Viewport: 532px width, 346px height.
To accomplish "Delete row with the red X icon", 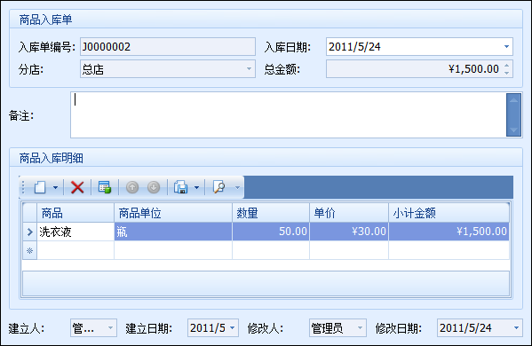I will (77, 187).
